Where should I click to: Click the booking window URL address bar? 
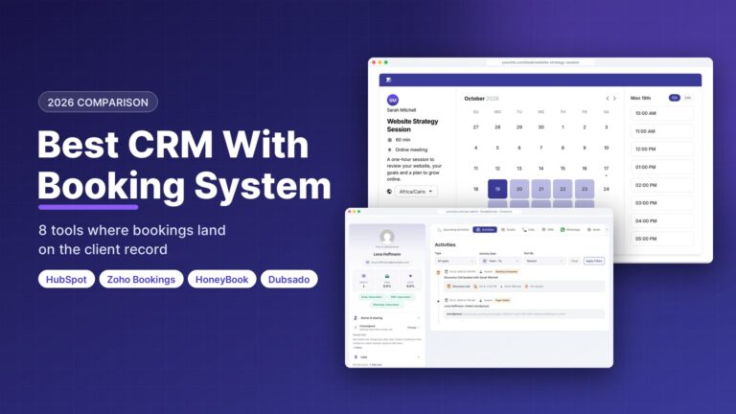click(540, 62)
